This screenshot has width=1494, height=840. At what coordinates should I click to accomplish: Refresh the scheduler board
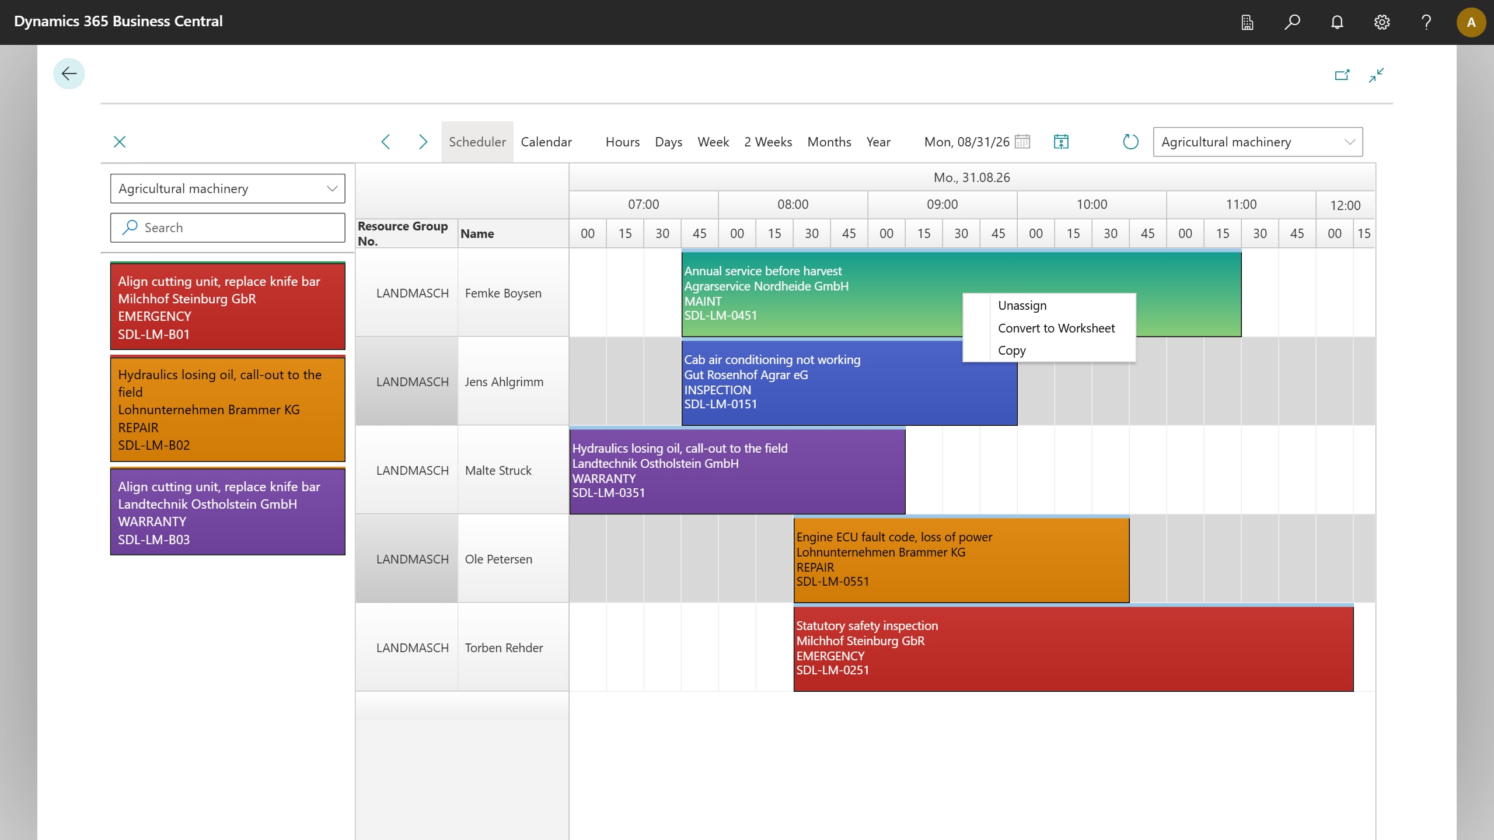point(1130,142)
